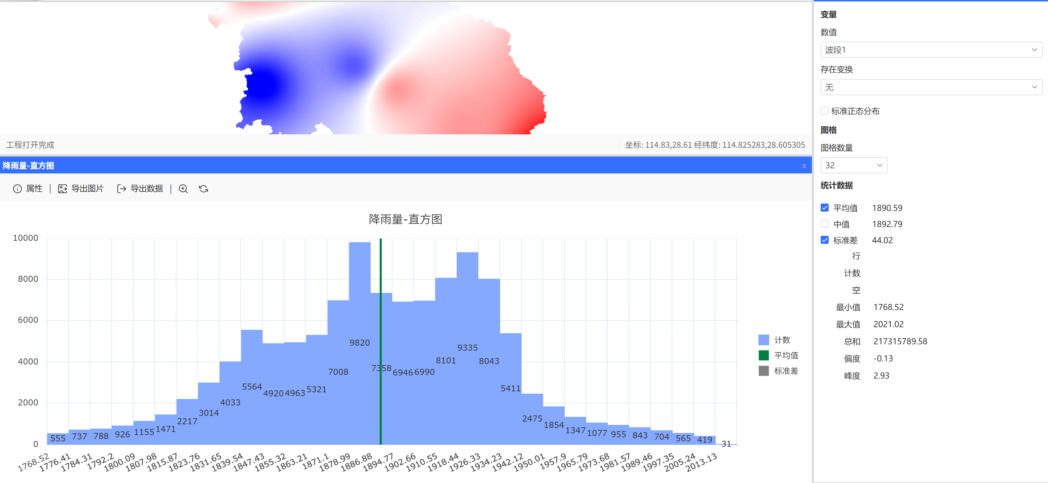Expand the 图格数量 dropdown showing 32

pos(854,165)
